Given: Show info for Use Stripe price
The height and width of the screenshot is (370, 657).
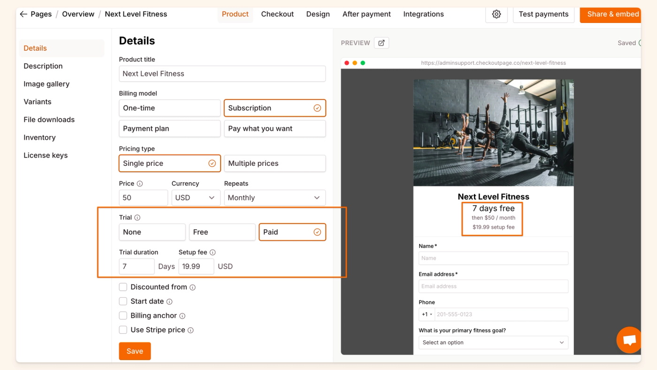Looking at the screenshot, I should click(x=191, y=330).
